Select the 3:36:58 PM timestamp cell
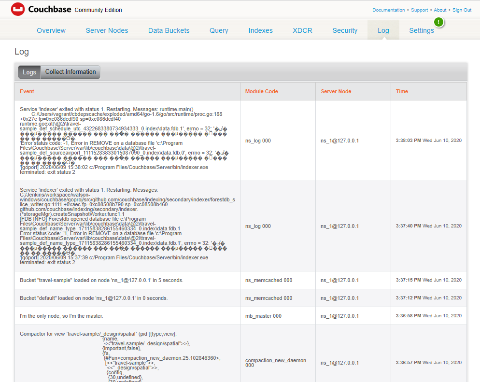 pyautogui.click(x=429, y=316)
